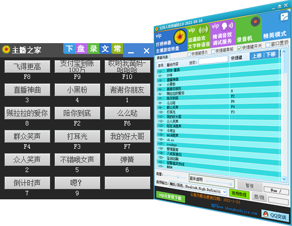The width and height of the screenshot is (292, 226).
Task: Select the purple 盘 tab
Action: coord(81,49)
